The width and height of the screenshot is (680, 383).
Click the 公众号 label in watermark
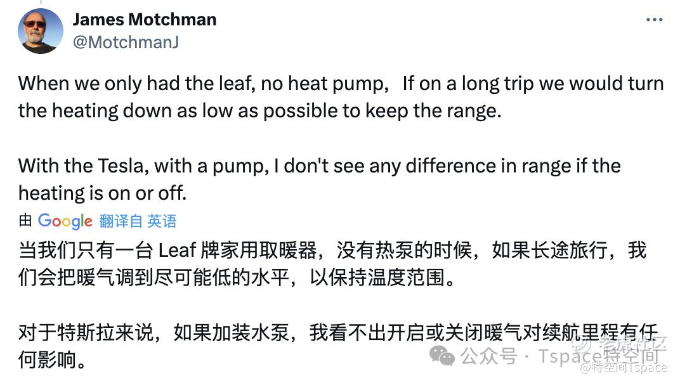(488, 356)
